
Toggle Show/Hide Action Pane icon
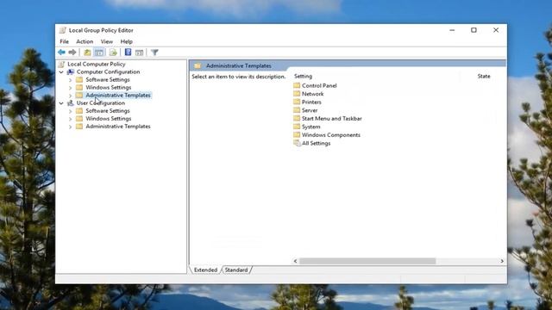click(x=140, y=53)
